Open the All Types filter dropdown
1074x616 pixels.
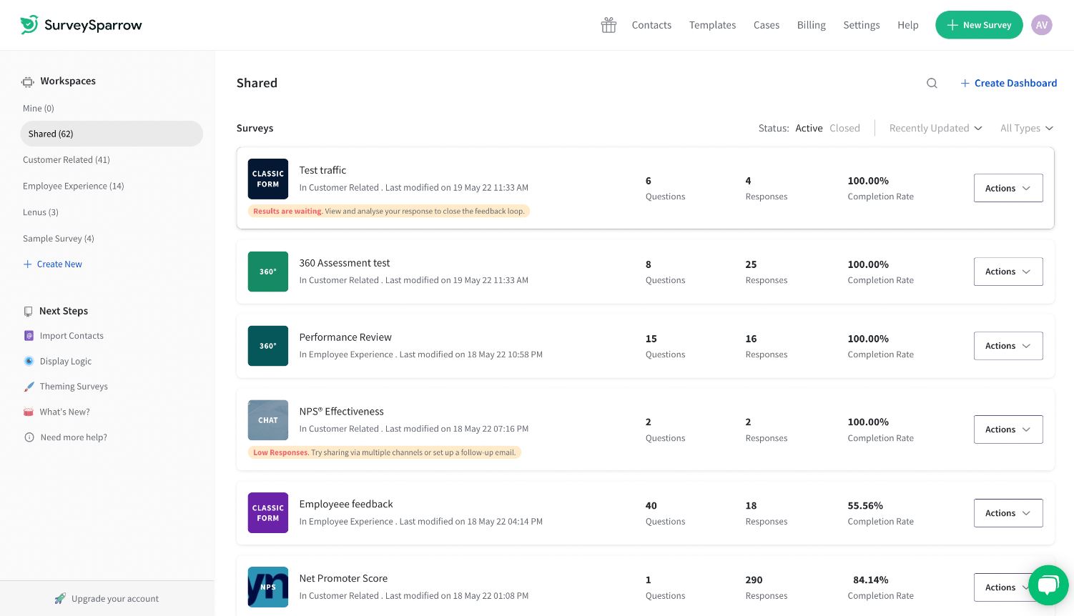1026,128
